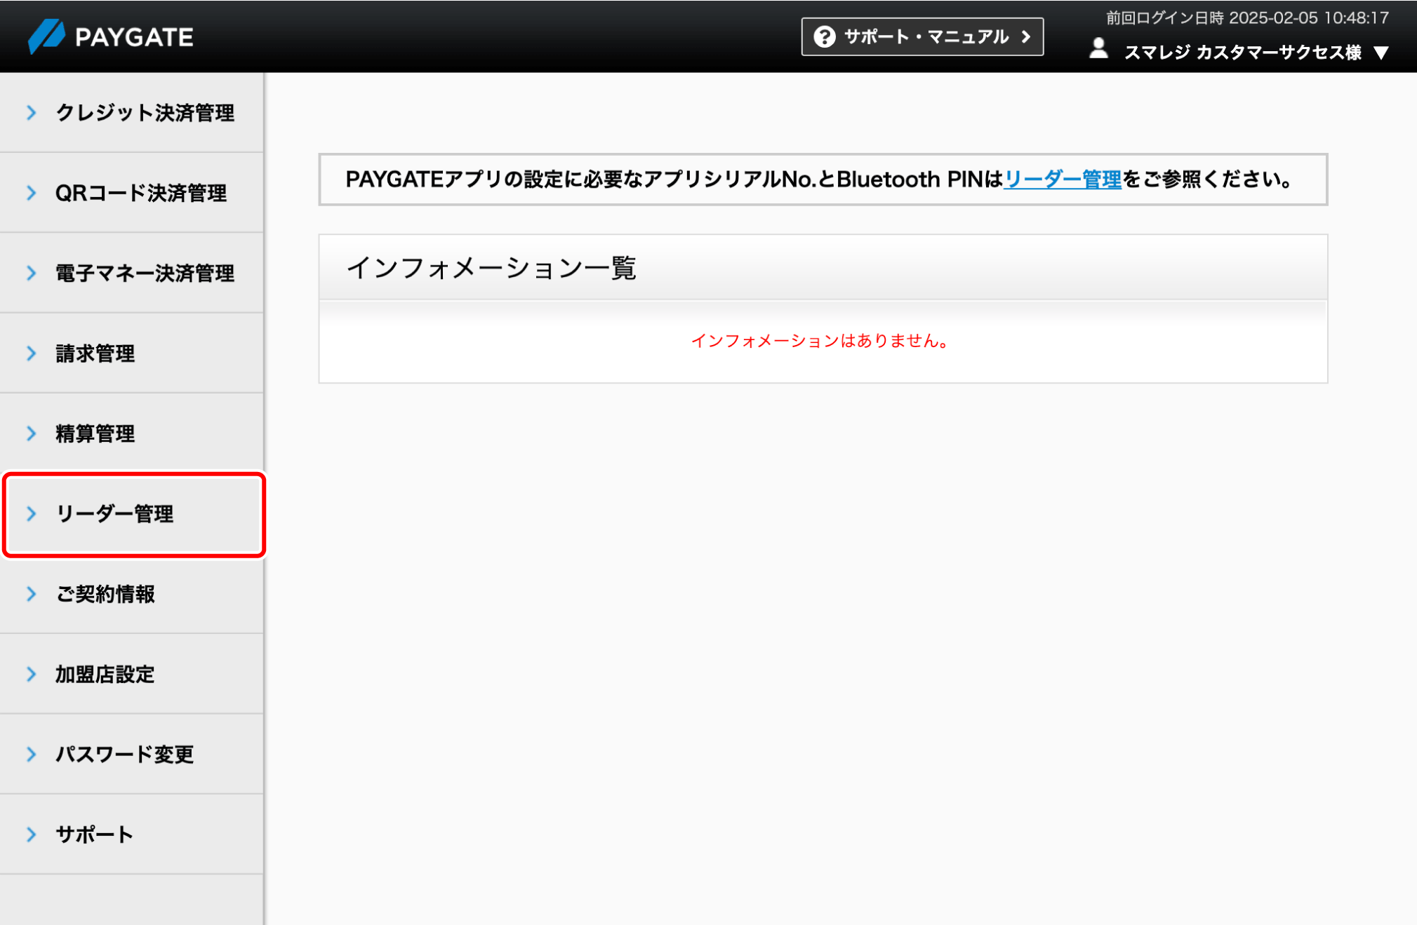Click the 前回ログイン日時 timestamp text
Screen dimensions: 1417x925
[1247, 18]
